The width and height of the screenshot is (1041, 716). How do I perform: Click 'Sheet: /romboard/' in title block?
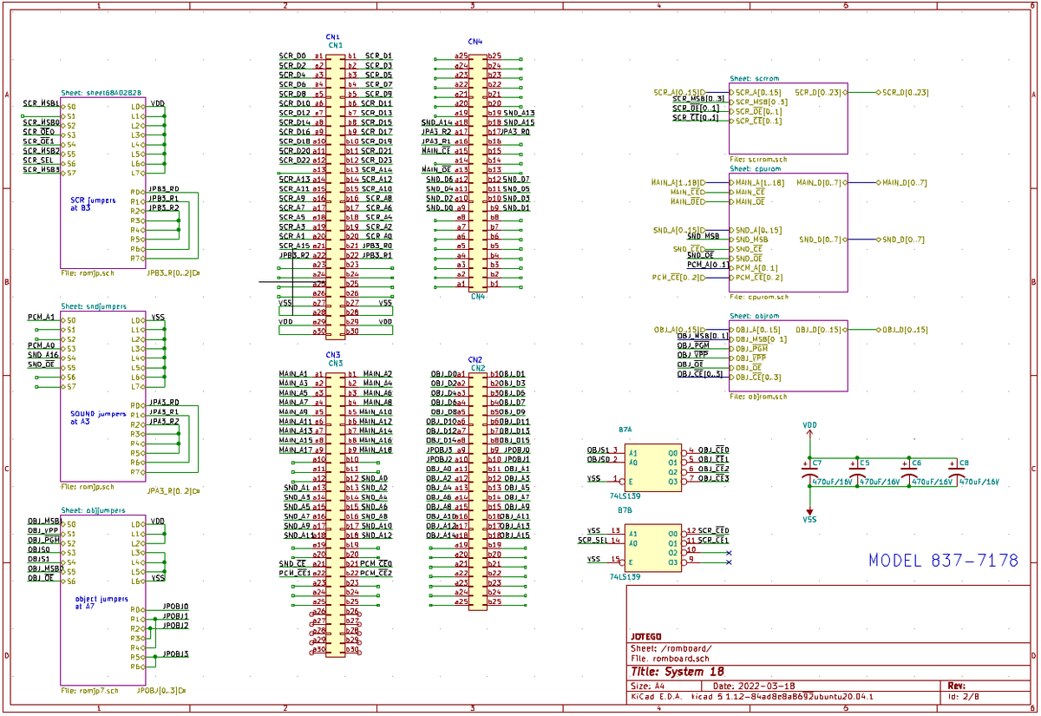(x=671, y=648)
